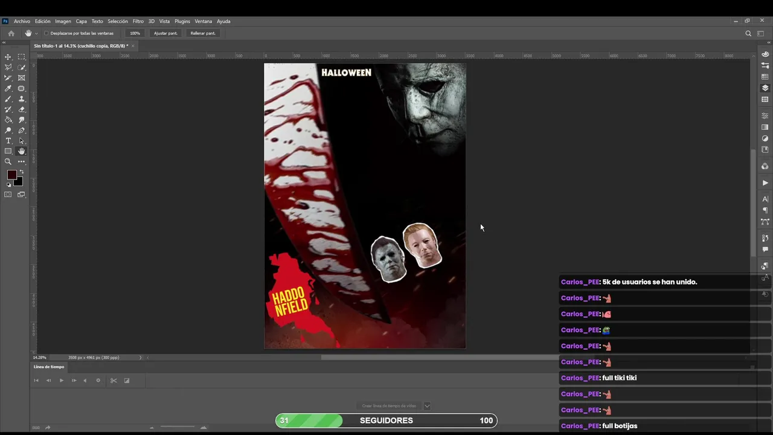Viewport: 773px width, 435px height.
Task: Open the Color palette panel icon
Action: tap(765, 54)
